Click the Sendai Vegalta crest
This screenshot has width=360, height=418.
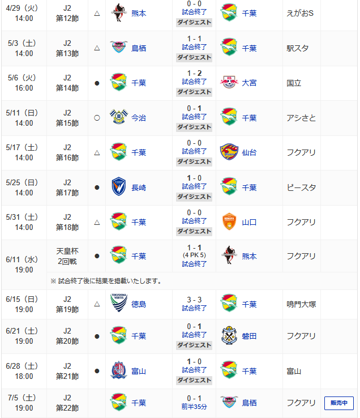[229, 152]
